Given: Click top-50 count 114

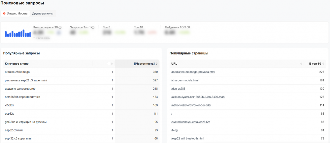Looking at the screenshot, I should 322,105.
